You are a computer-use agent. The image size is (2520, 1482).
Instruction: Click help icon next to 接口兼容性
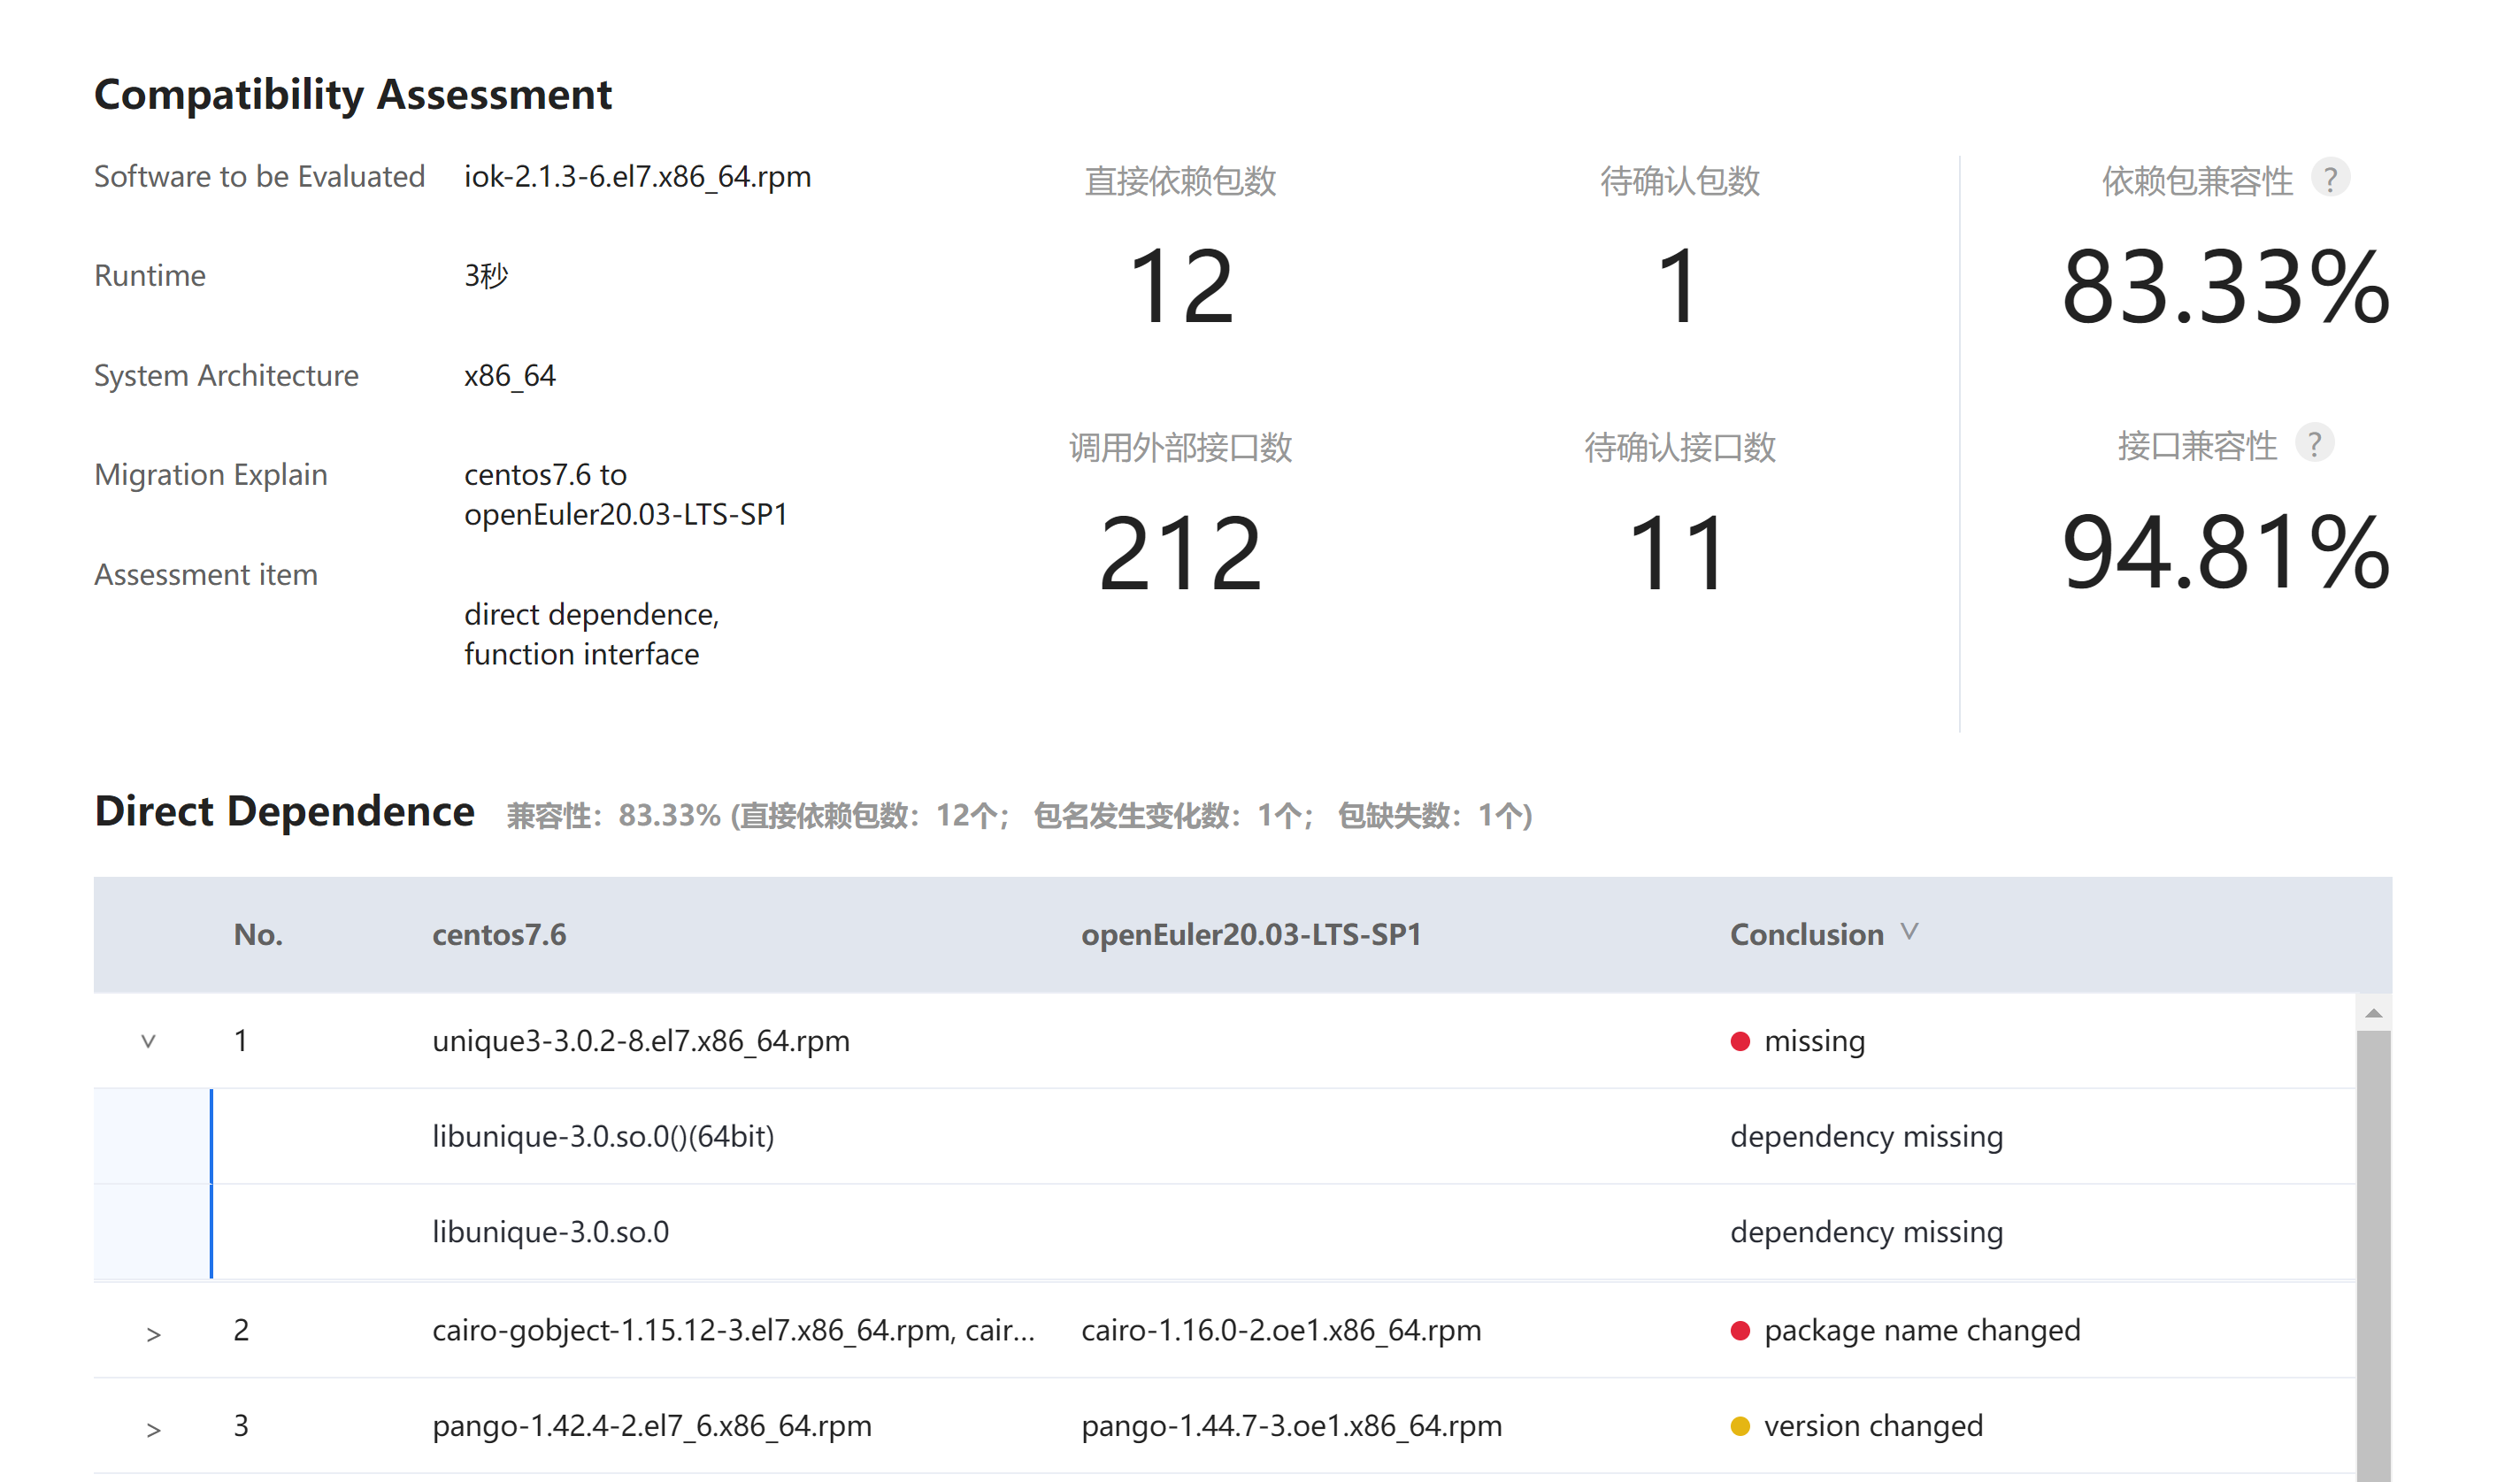point(2313,443)
